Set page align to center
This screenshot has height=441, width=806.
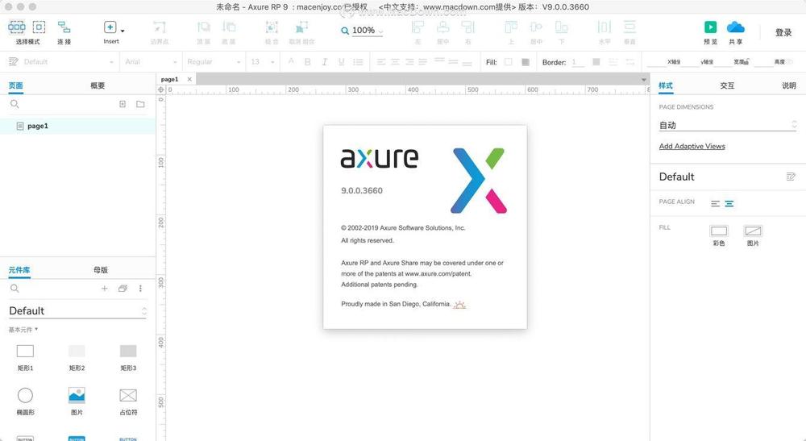click(x=729, y=203)
